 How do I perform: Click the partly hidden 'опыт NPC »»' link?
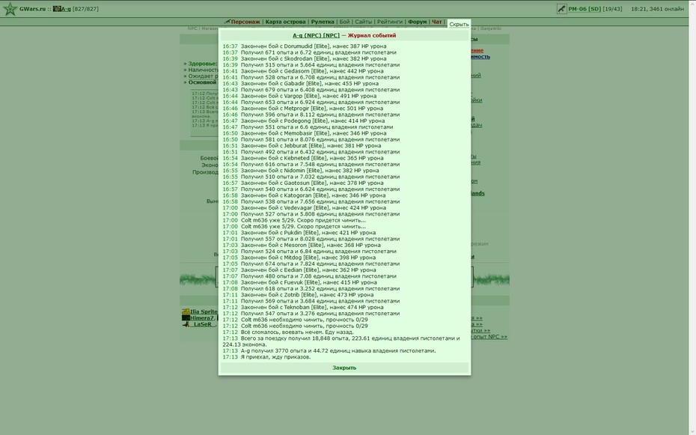point(489,336)
